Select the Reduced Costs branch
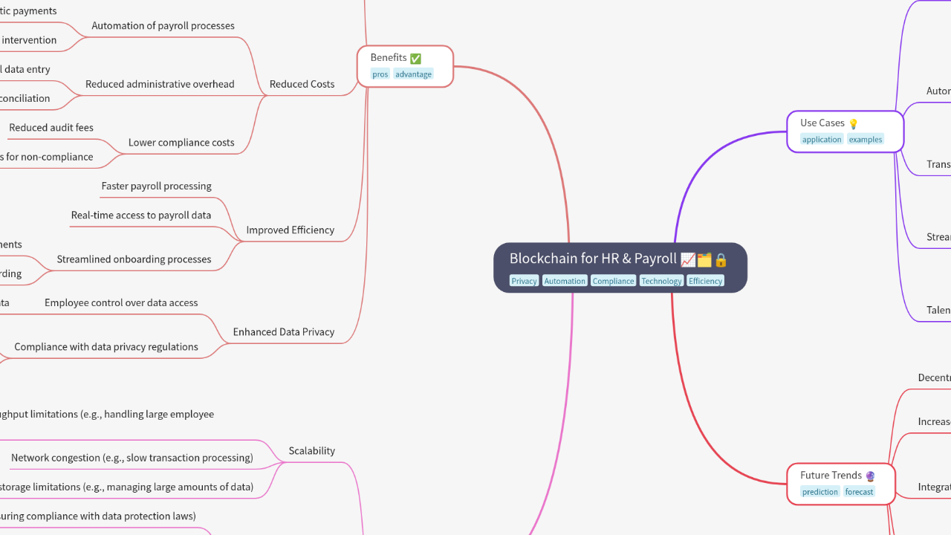951x535 pixels. pos(302,84)
